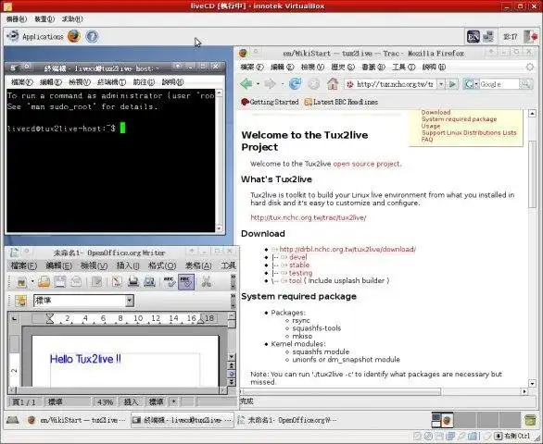Run the Spellcheck icon in Writer

pos(170,282)
